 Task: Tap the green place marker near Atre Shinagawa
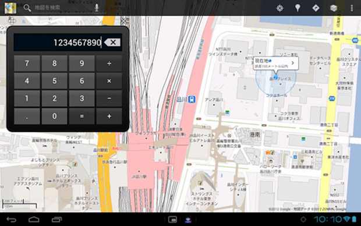(228, 112)
